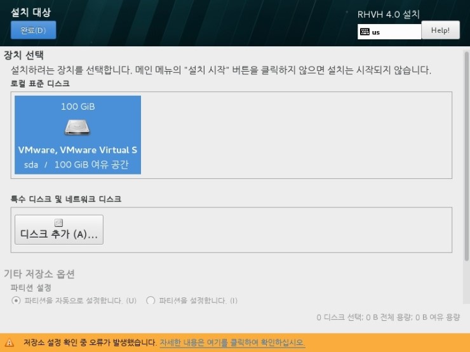The image size is (470, 352).
Task: Click the 파티션 설정 label
Action: [31, 288]
